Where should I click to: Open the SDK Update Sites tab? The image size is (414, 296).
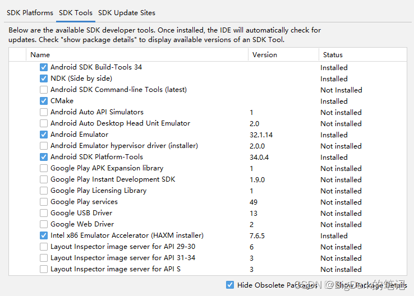point(126,13)
